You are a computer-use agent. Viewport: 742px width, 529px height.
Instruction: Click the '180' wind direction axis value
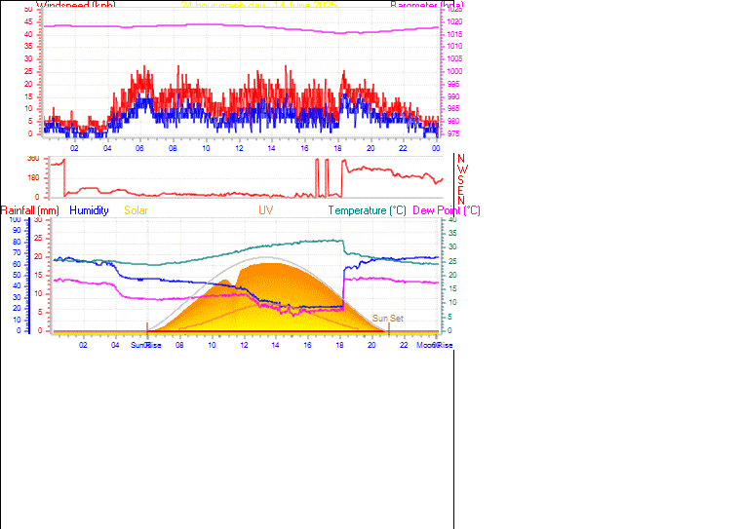click(33, 178)
